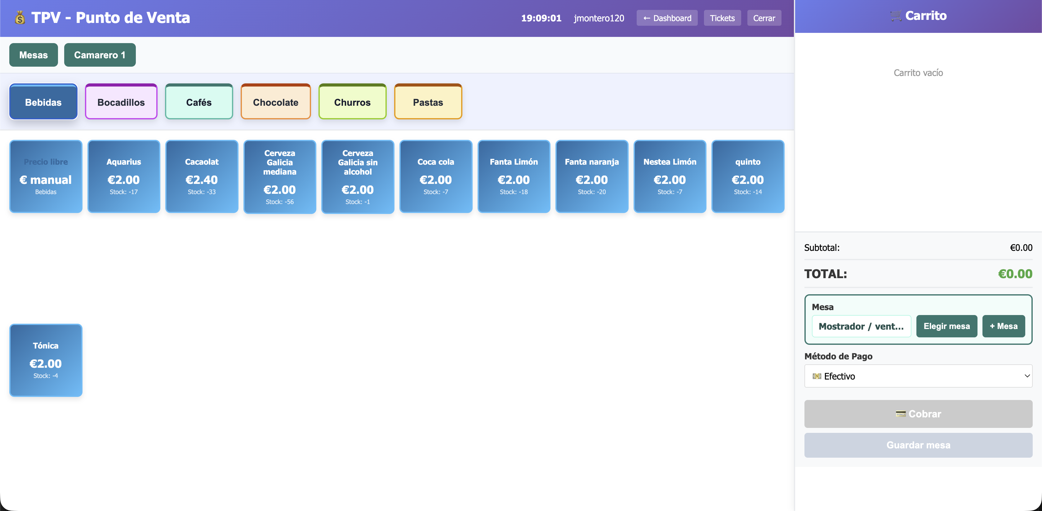
Task: Go back to Dashboard
Action: click(x=667, y=18)
